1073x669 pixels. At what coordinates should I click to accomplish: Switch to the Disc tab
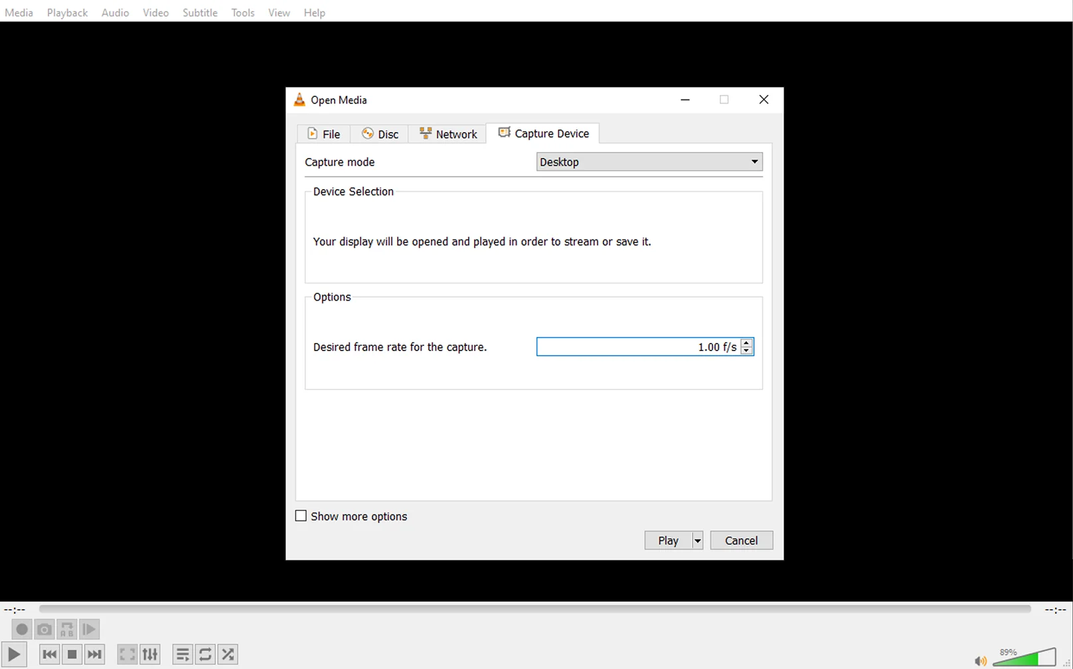click(x=380, y=134)
